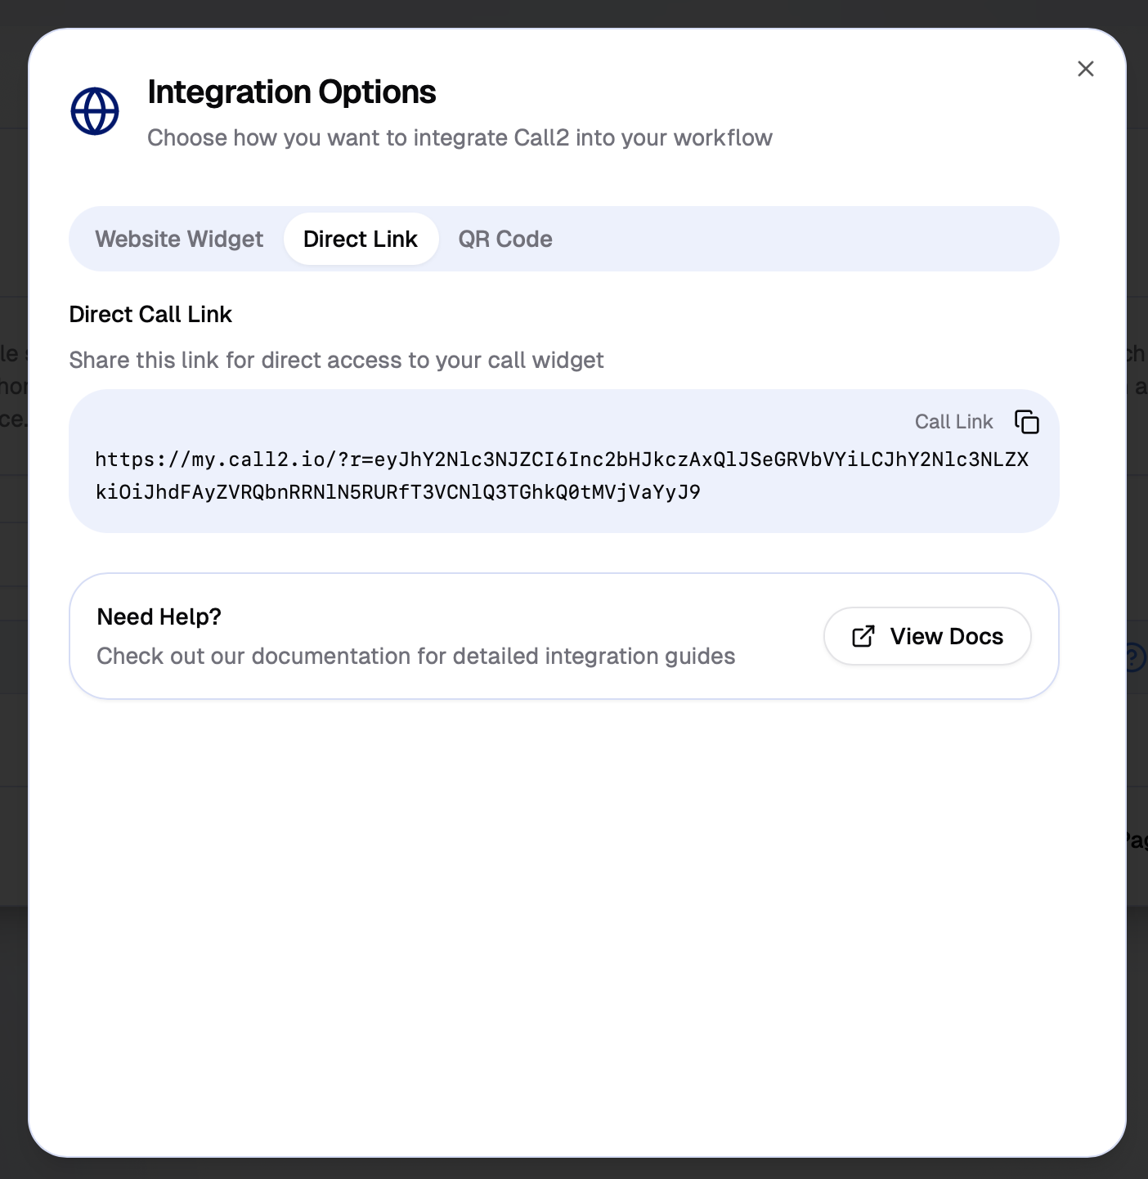Viewport: 1148px width, 1179px height.
Task: Click the "Direct Call Link" section heading
Action: 150,314
